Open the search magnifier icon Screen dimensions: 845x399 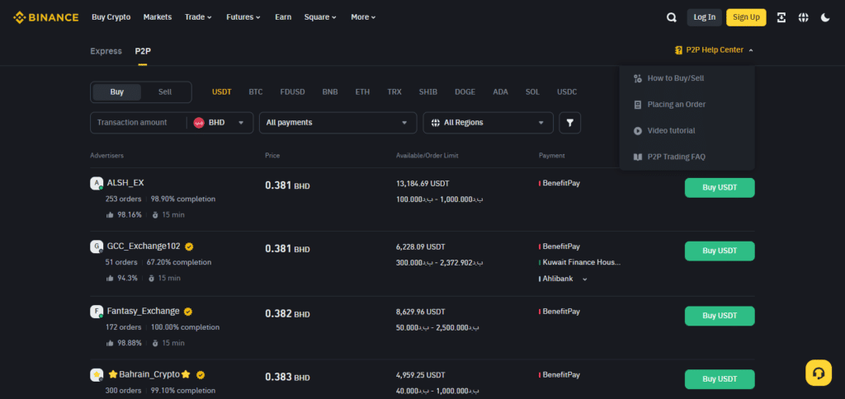672,17
